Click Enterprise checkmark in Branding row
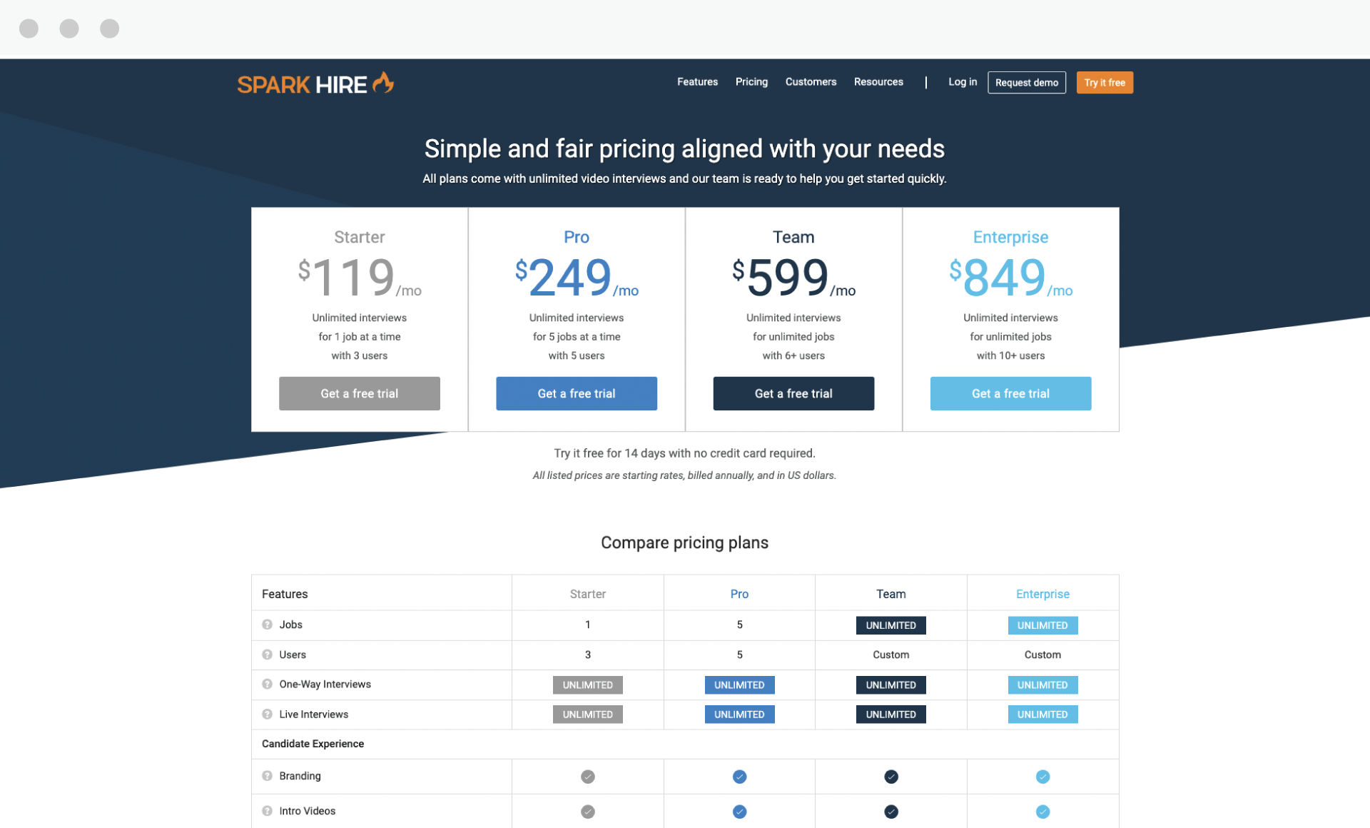 pos(1042,777)
